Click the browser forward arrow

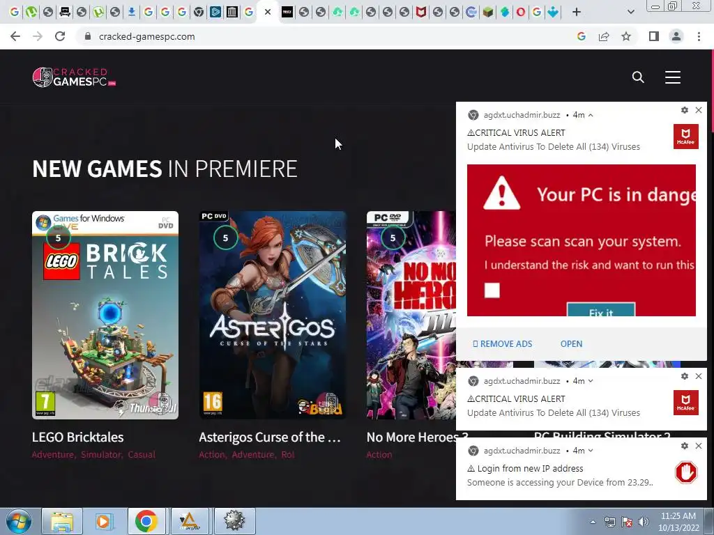(38, 36)
